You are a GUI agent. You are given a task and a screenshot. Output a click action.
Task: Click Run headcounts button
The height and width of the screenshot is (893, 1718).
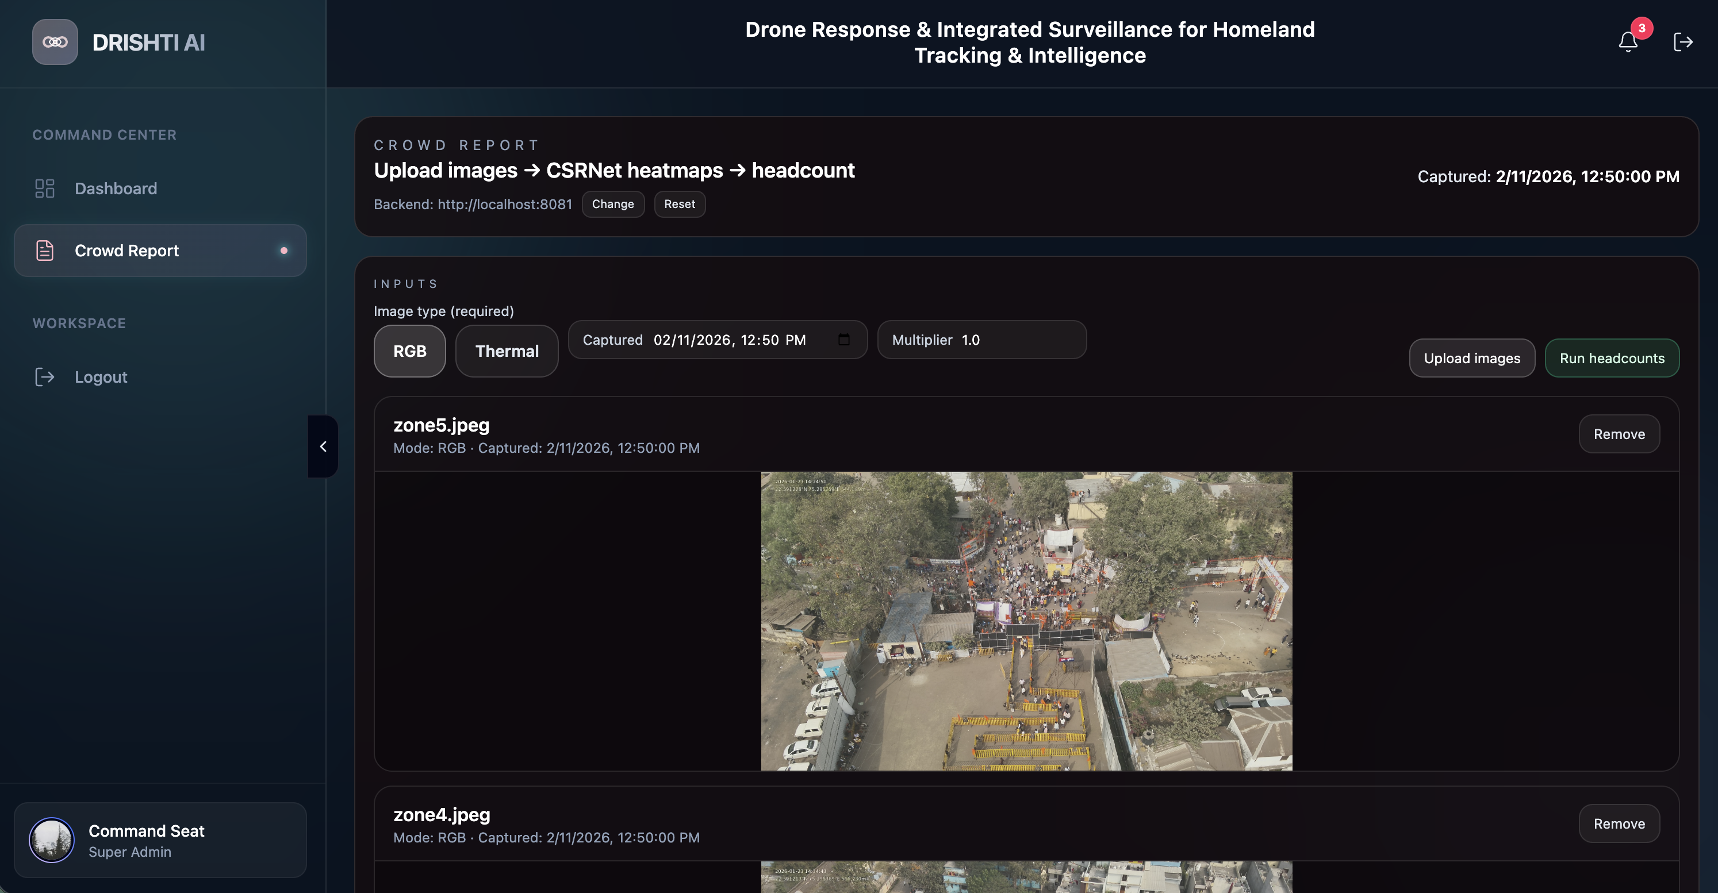pos(1612,359)
